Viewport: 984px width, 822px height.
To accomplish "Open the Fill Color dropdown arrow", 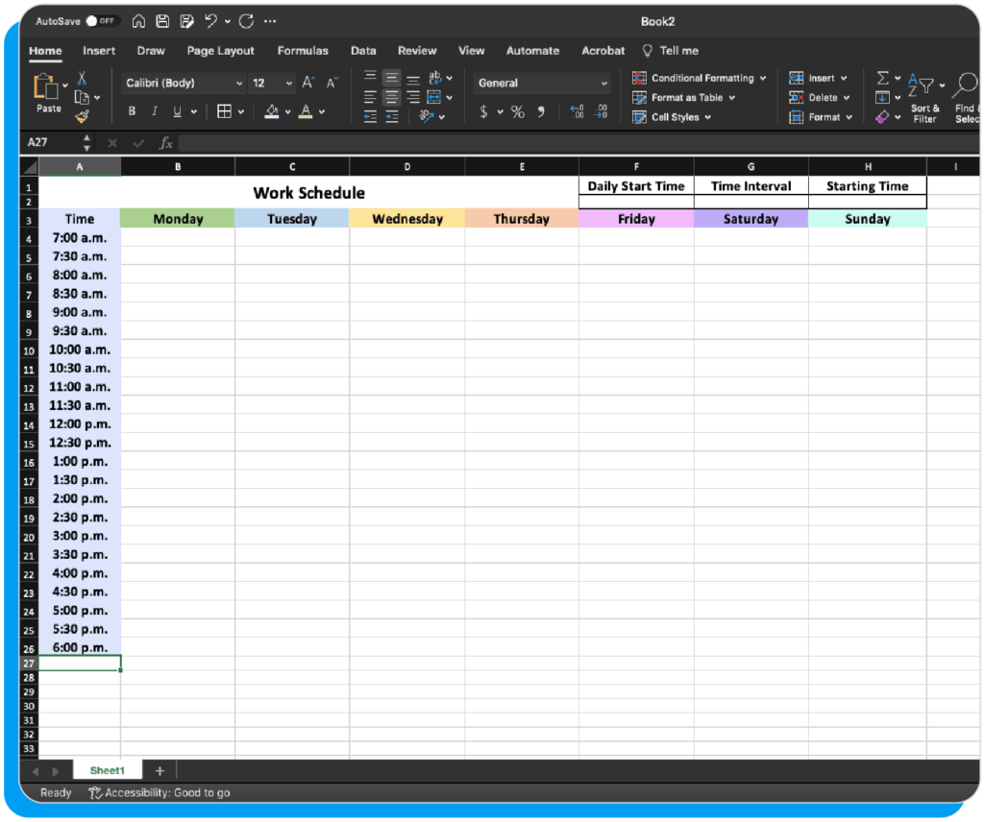I will point(288,110).
